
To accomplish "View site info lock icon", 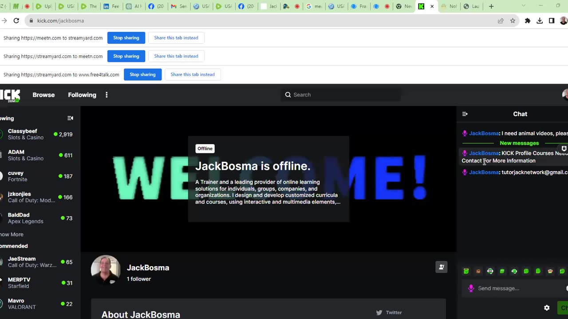I will pos(31,20).
